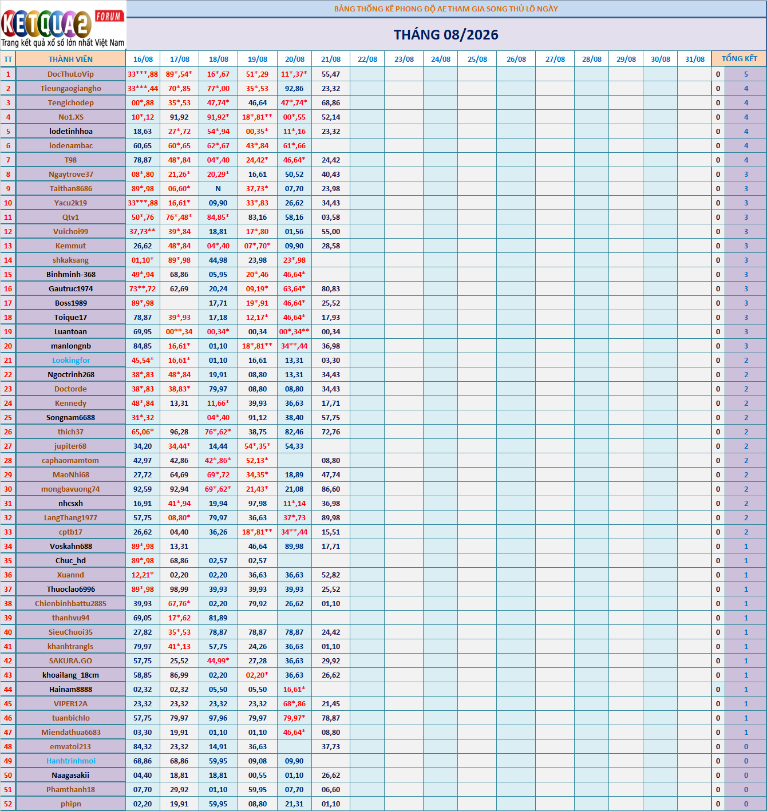This screenshot has width=767, height=811.
Task: Click member name Chienbinhbattu2885
Action: [x=70, y=603]
